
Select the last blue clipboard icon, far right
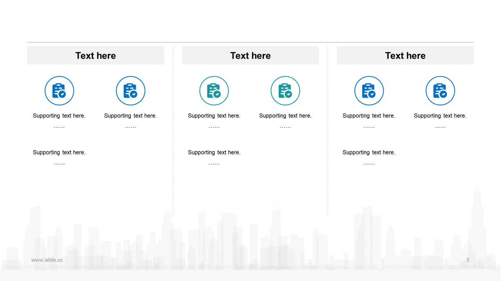coord(440,91)
